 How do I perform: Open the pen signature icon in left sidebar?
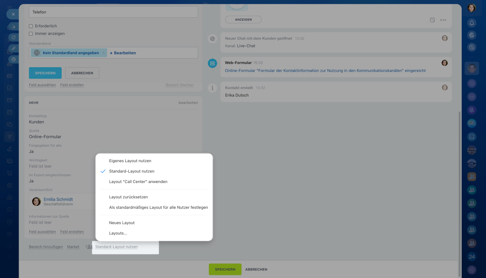point(9,148)
